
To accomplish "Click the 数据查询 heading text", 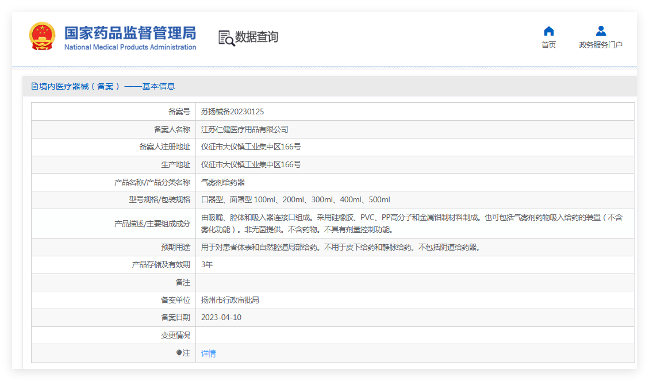I will click(x=256, y=37).
